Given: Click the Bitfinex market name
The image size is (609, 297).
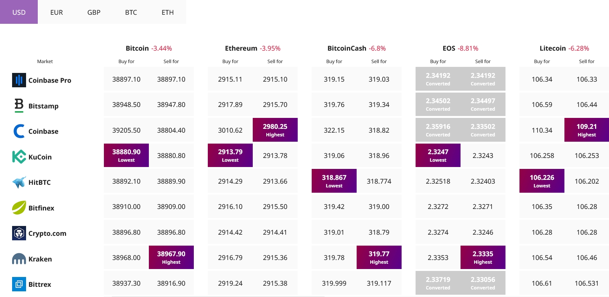Looking at the screenshot, I should pos(41,208).
